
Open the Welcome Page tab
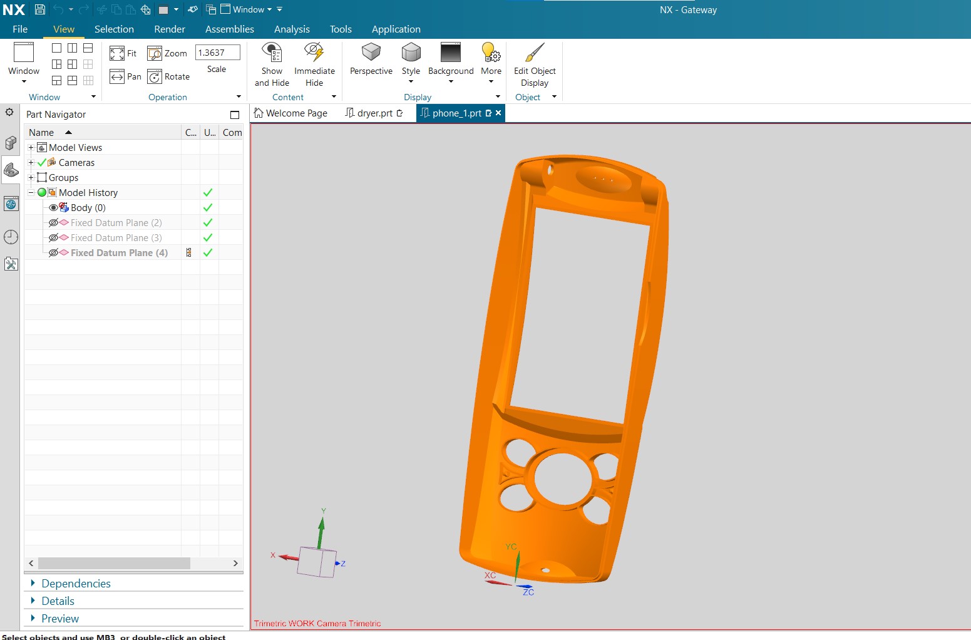291,113
